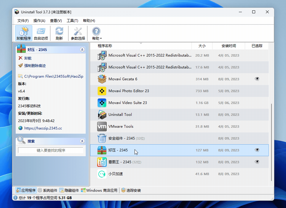Select the Movavi Photo Editor 23 icon
This screenshot has height=208, width=286.
pos(102,91)
